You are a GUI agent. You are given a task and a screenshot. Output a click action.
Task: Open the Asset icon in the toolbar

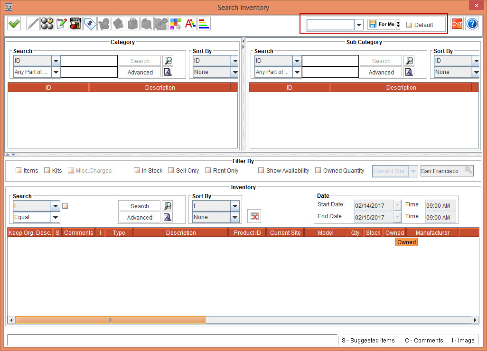click(75, 24)
